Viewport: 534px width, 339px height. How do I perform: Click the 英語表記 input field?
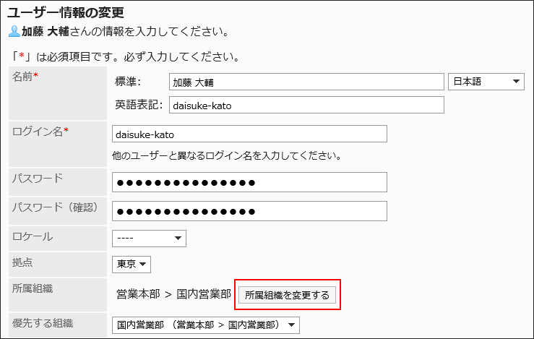click(x=306, y=105)
